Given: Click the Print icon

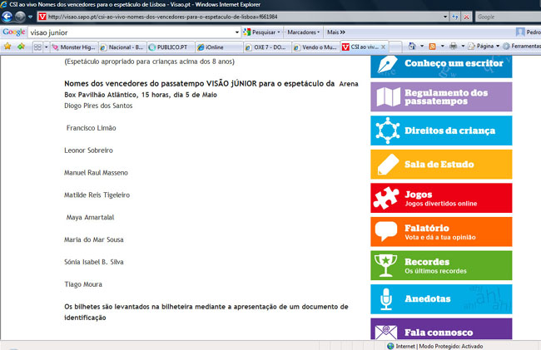Looking at the screenshot, I should click(x=454, y=46).
